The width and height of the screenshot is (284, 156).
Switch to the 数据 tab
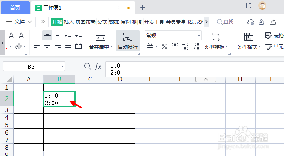[114, 22]
